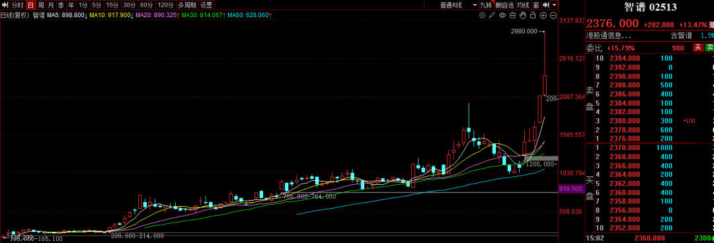This screenshot has width=714, height=243.
Task: Click the left panel arrow icon beside 分时
Action: [x=5, y=5]
